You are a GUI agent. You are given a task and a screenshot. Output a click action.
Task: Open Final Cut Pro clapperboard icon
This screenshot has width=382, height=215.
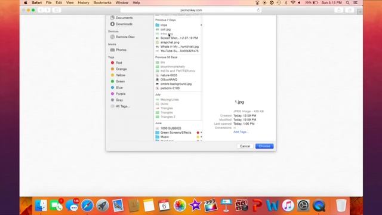211,205
